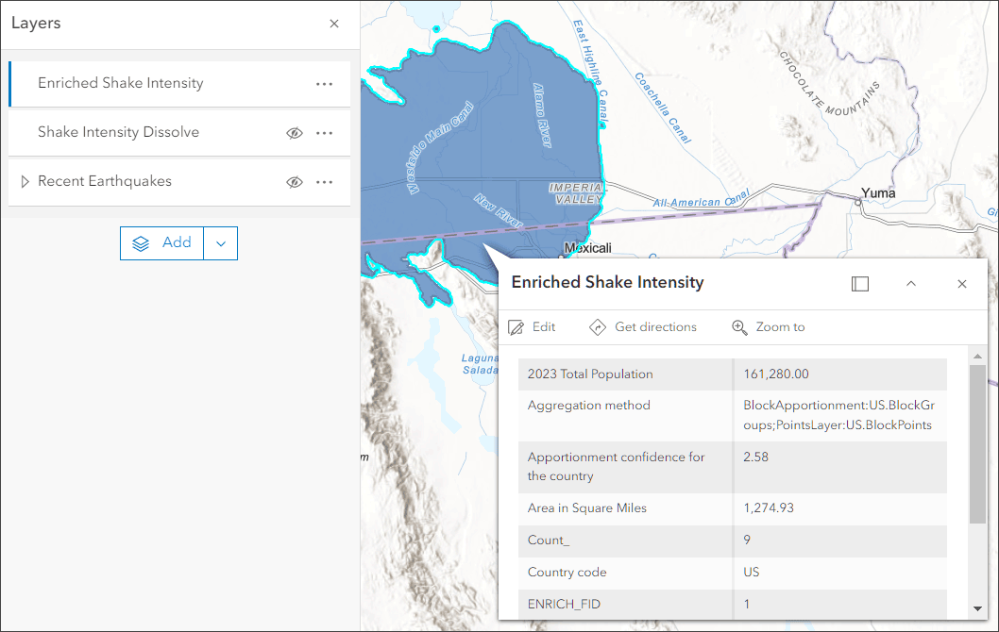Expand the Recent Earthquakes group layer
Screen dimensions: 999x632
click(x=25, y=182)
